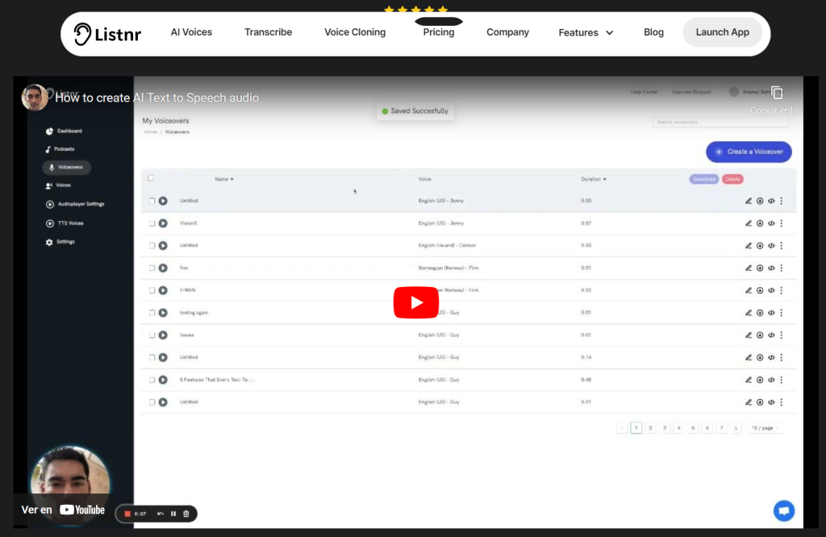Open the video title 'How to create AI Text to Speech audio'
This screenshot has width=826, height=537.
coord(157,98)
